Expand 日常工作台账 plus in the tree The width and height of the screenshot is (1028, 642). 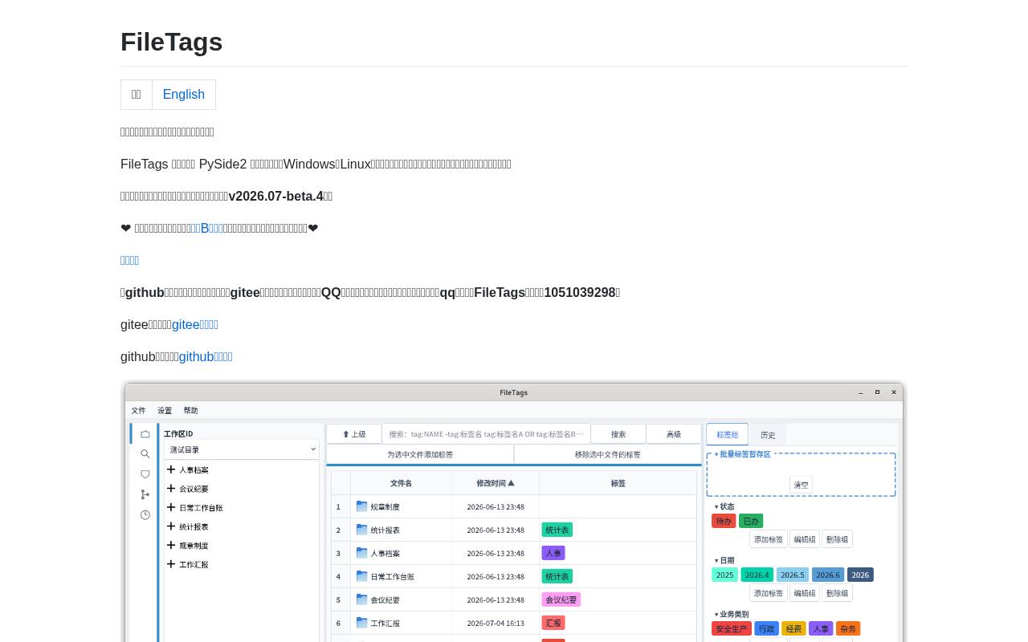pyautogui.click(x=171, y=507)
